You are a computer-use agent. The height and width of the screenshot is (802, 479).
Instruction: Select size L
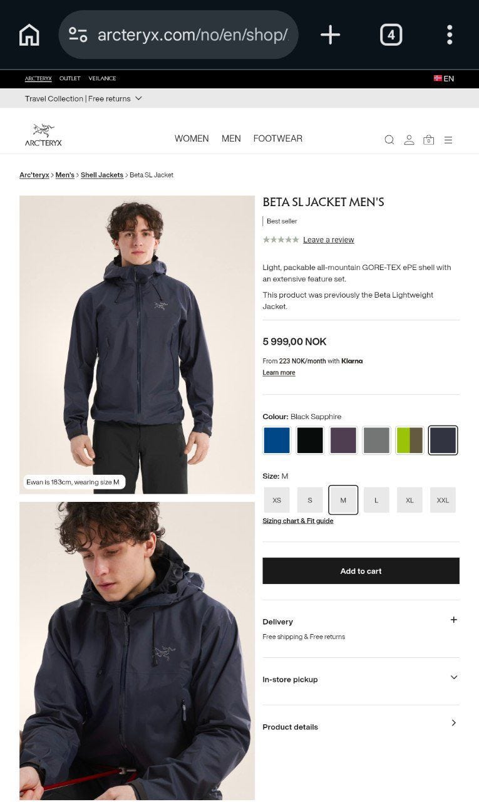coord(376,500)
